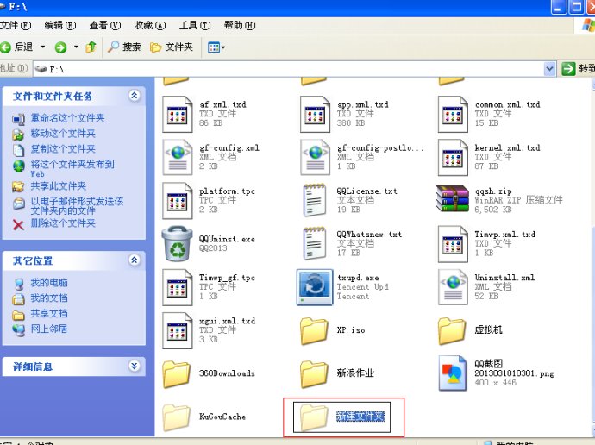
Task: Select the QQLicense.txt notepad icon
Action: pos(314,200)
